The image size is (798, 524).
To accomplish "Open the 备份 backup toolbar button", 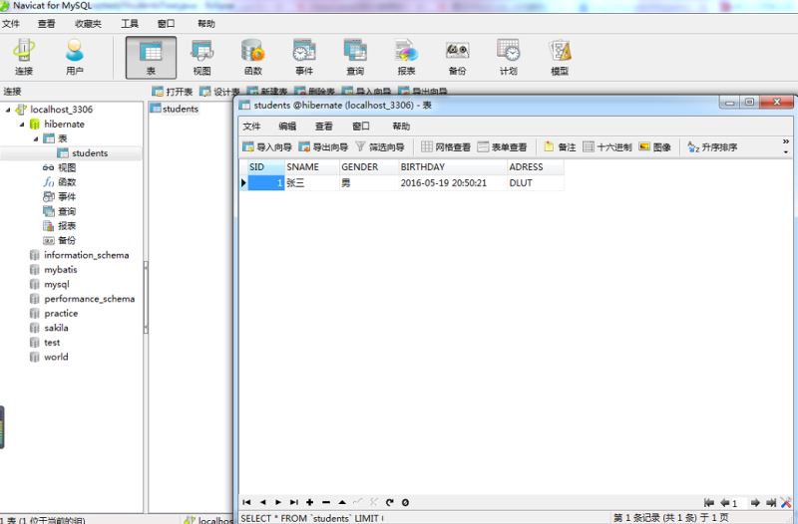I will [x=457, y=58].
